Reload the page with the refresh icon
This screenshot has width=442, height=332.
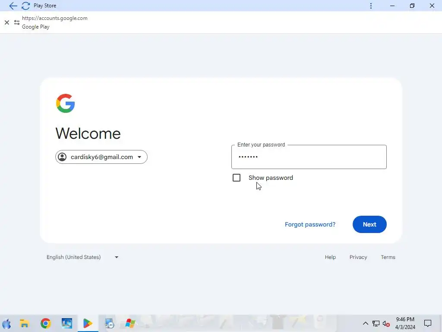[x=25, y=6]
